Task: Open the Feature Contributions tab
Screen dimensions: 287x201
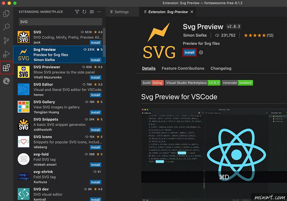Action: point(183,68)
